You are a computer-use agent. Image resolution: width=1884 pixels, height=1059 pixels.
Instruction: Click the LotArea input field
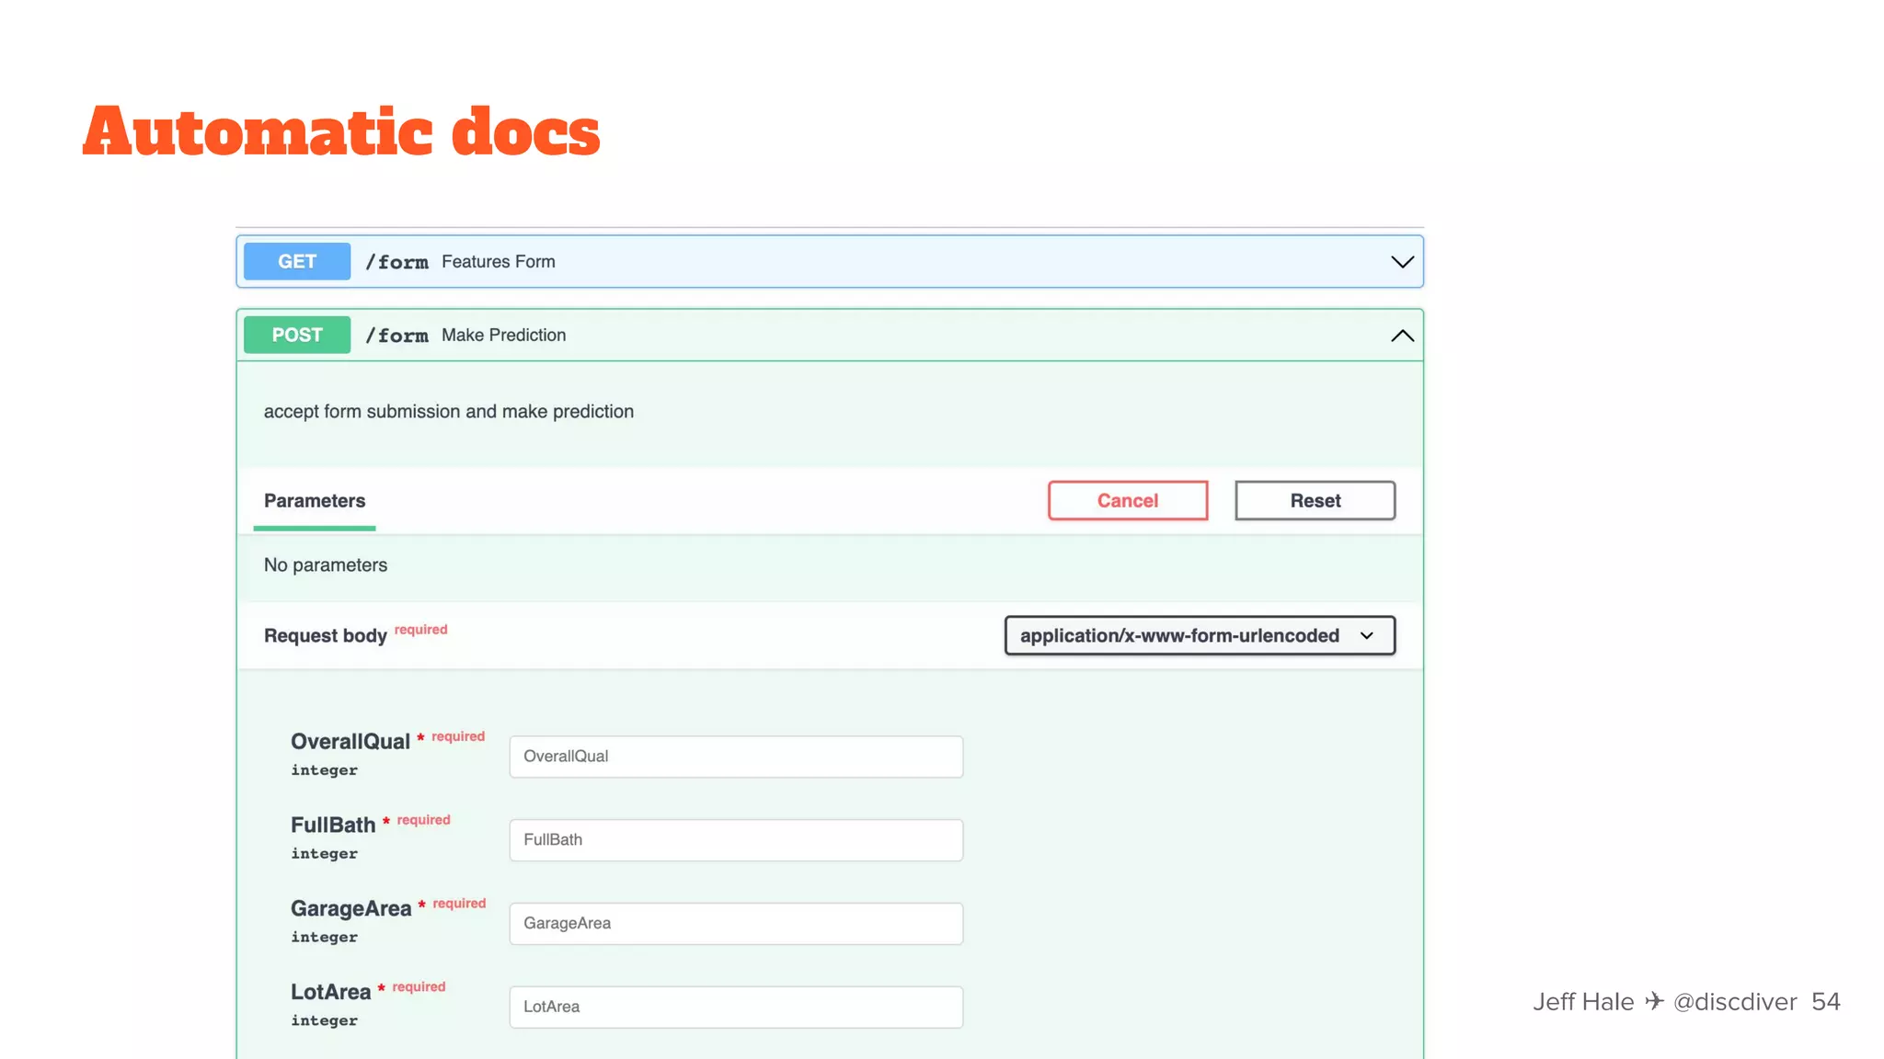pos(736,1007)
